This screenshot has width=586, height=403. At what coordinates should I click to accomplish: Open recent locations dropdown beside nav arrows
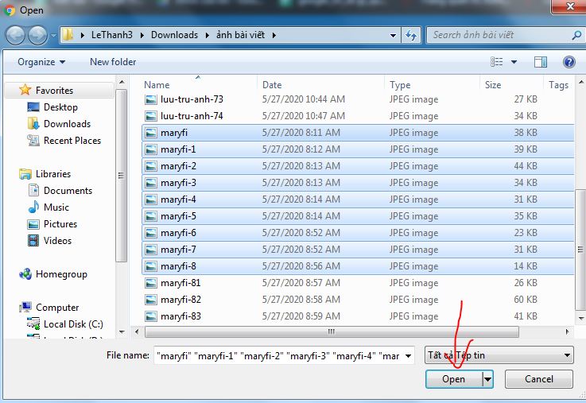pyautogui.click(x=53, y=36)
